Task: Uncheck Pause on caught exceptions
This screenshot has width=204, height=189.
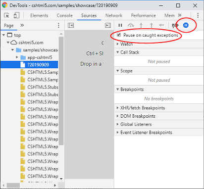Action: click(x=119, y=35)
